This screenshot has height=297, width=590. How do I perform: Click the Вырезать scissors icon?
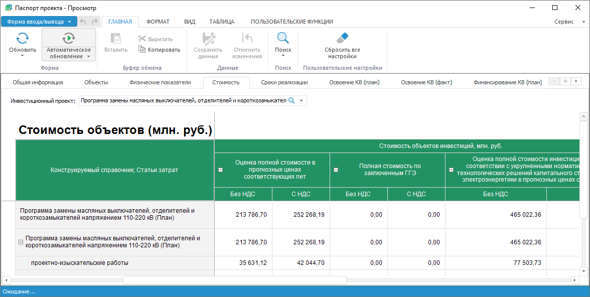click(x=142, y=39)
